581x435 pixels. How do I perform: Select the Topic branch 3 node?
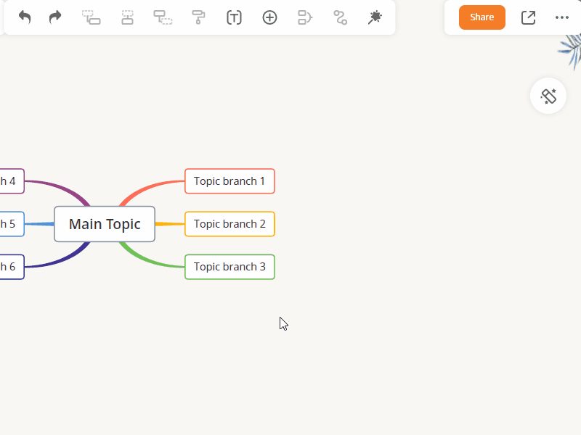point(229,267)
